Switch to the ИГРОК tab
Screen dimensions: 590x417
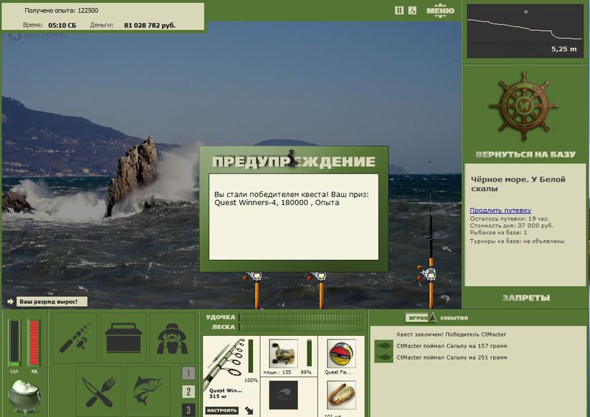coord(417,318)
